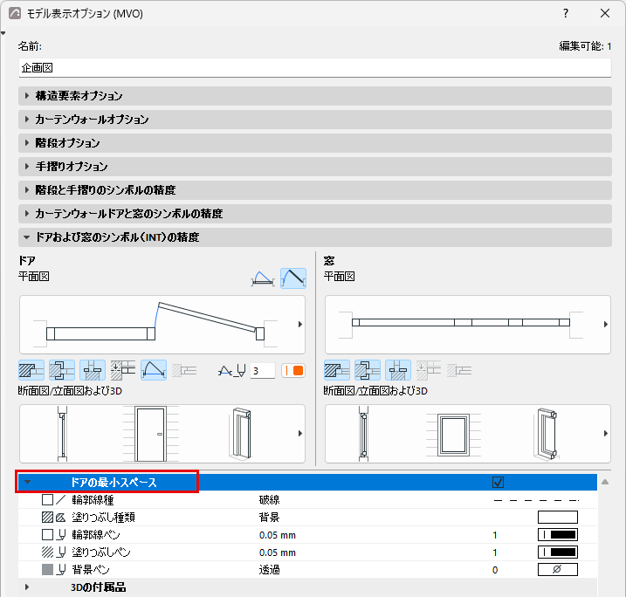The height and width of the screenshot is (597, 626).
Task: Open window plan preview flyout arrow
Action: (606, 325)
